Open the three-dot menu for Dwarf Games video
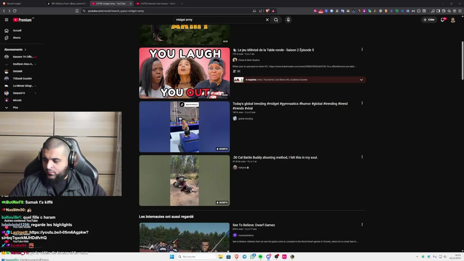 [x=362, y=224]
